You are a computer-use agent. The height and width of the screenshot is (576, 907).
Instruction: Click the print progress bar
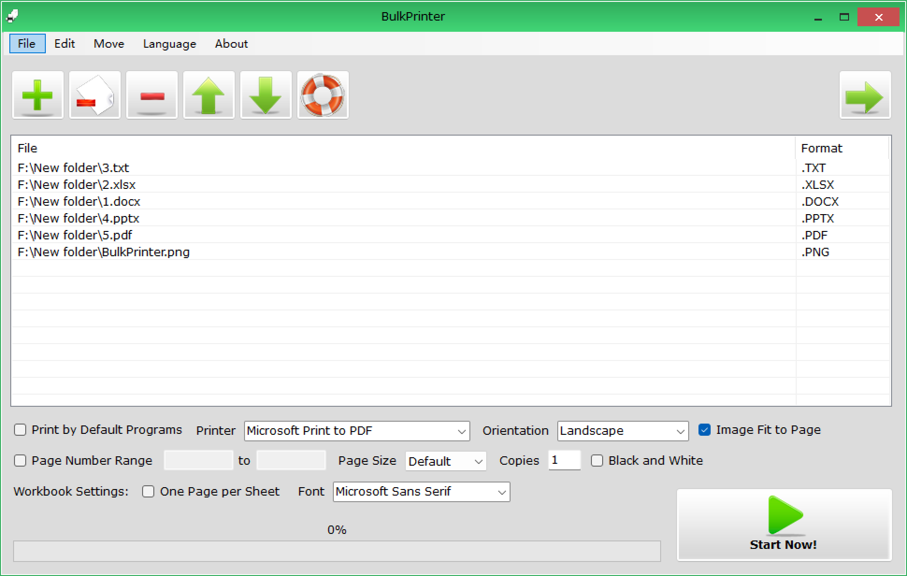[337, 551]
